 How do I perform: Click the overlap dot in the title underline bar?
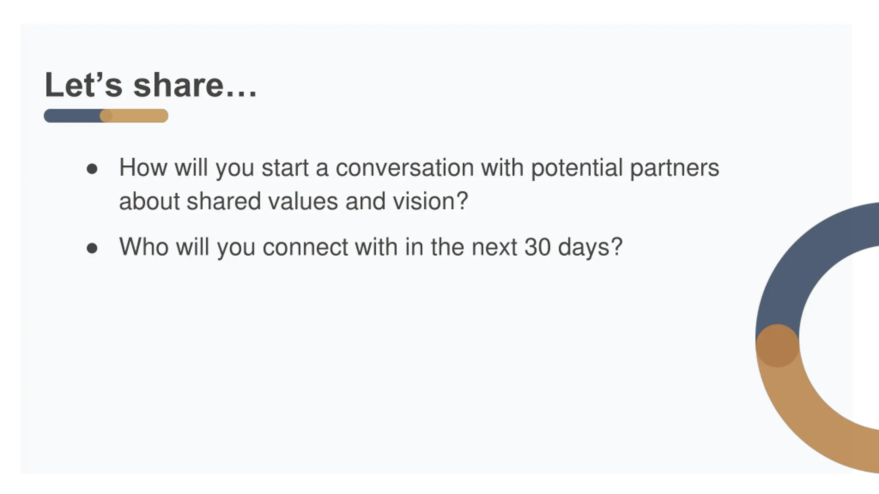pyautogui.click(x=106, y=116)
